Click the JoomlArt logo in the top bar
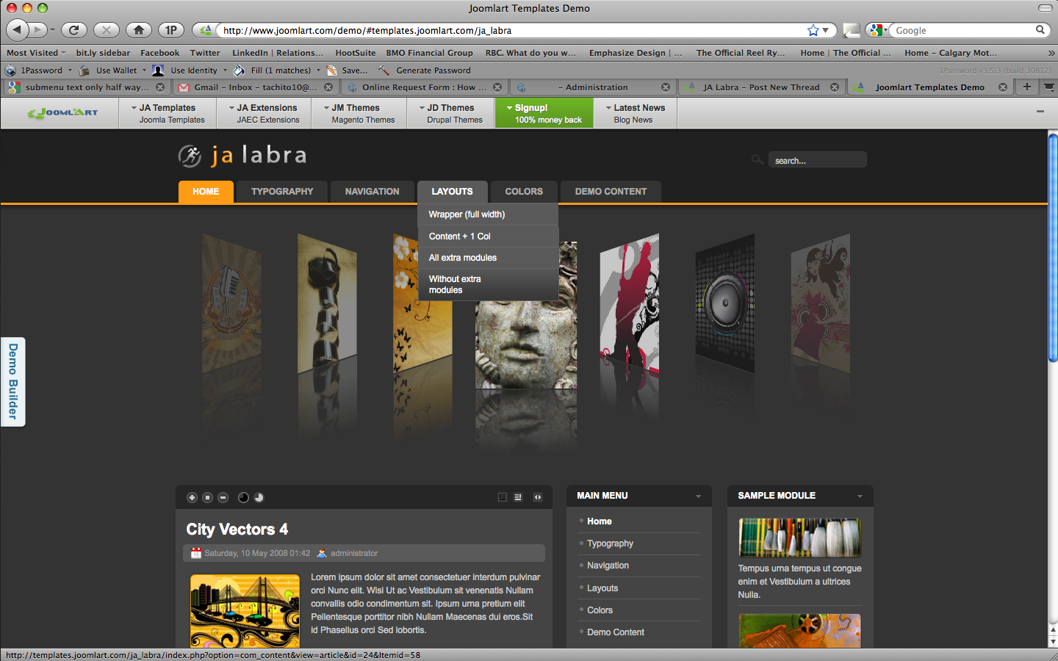Image resolution: width=1058 pixels, height=661 pixels. pyautogui.click(x=62, y=113)
